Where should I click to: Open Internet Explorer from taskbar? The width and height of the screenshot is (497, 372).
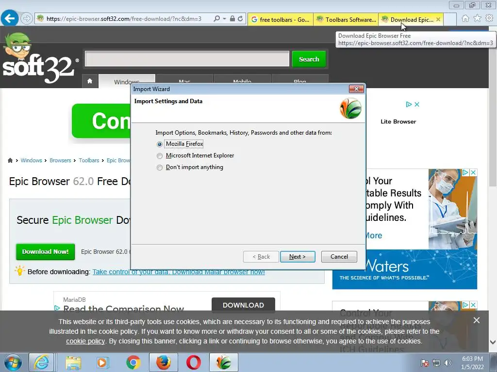tap(41, 362)
